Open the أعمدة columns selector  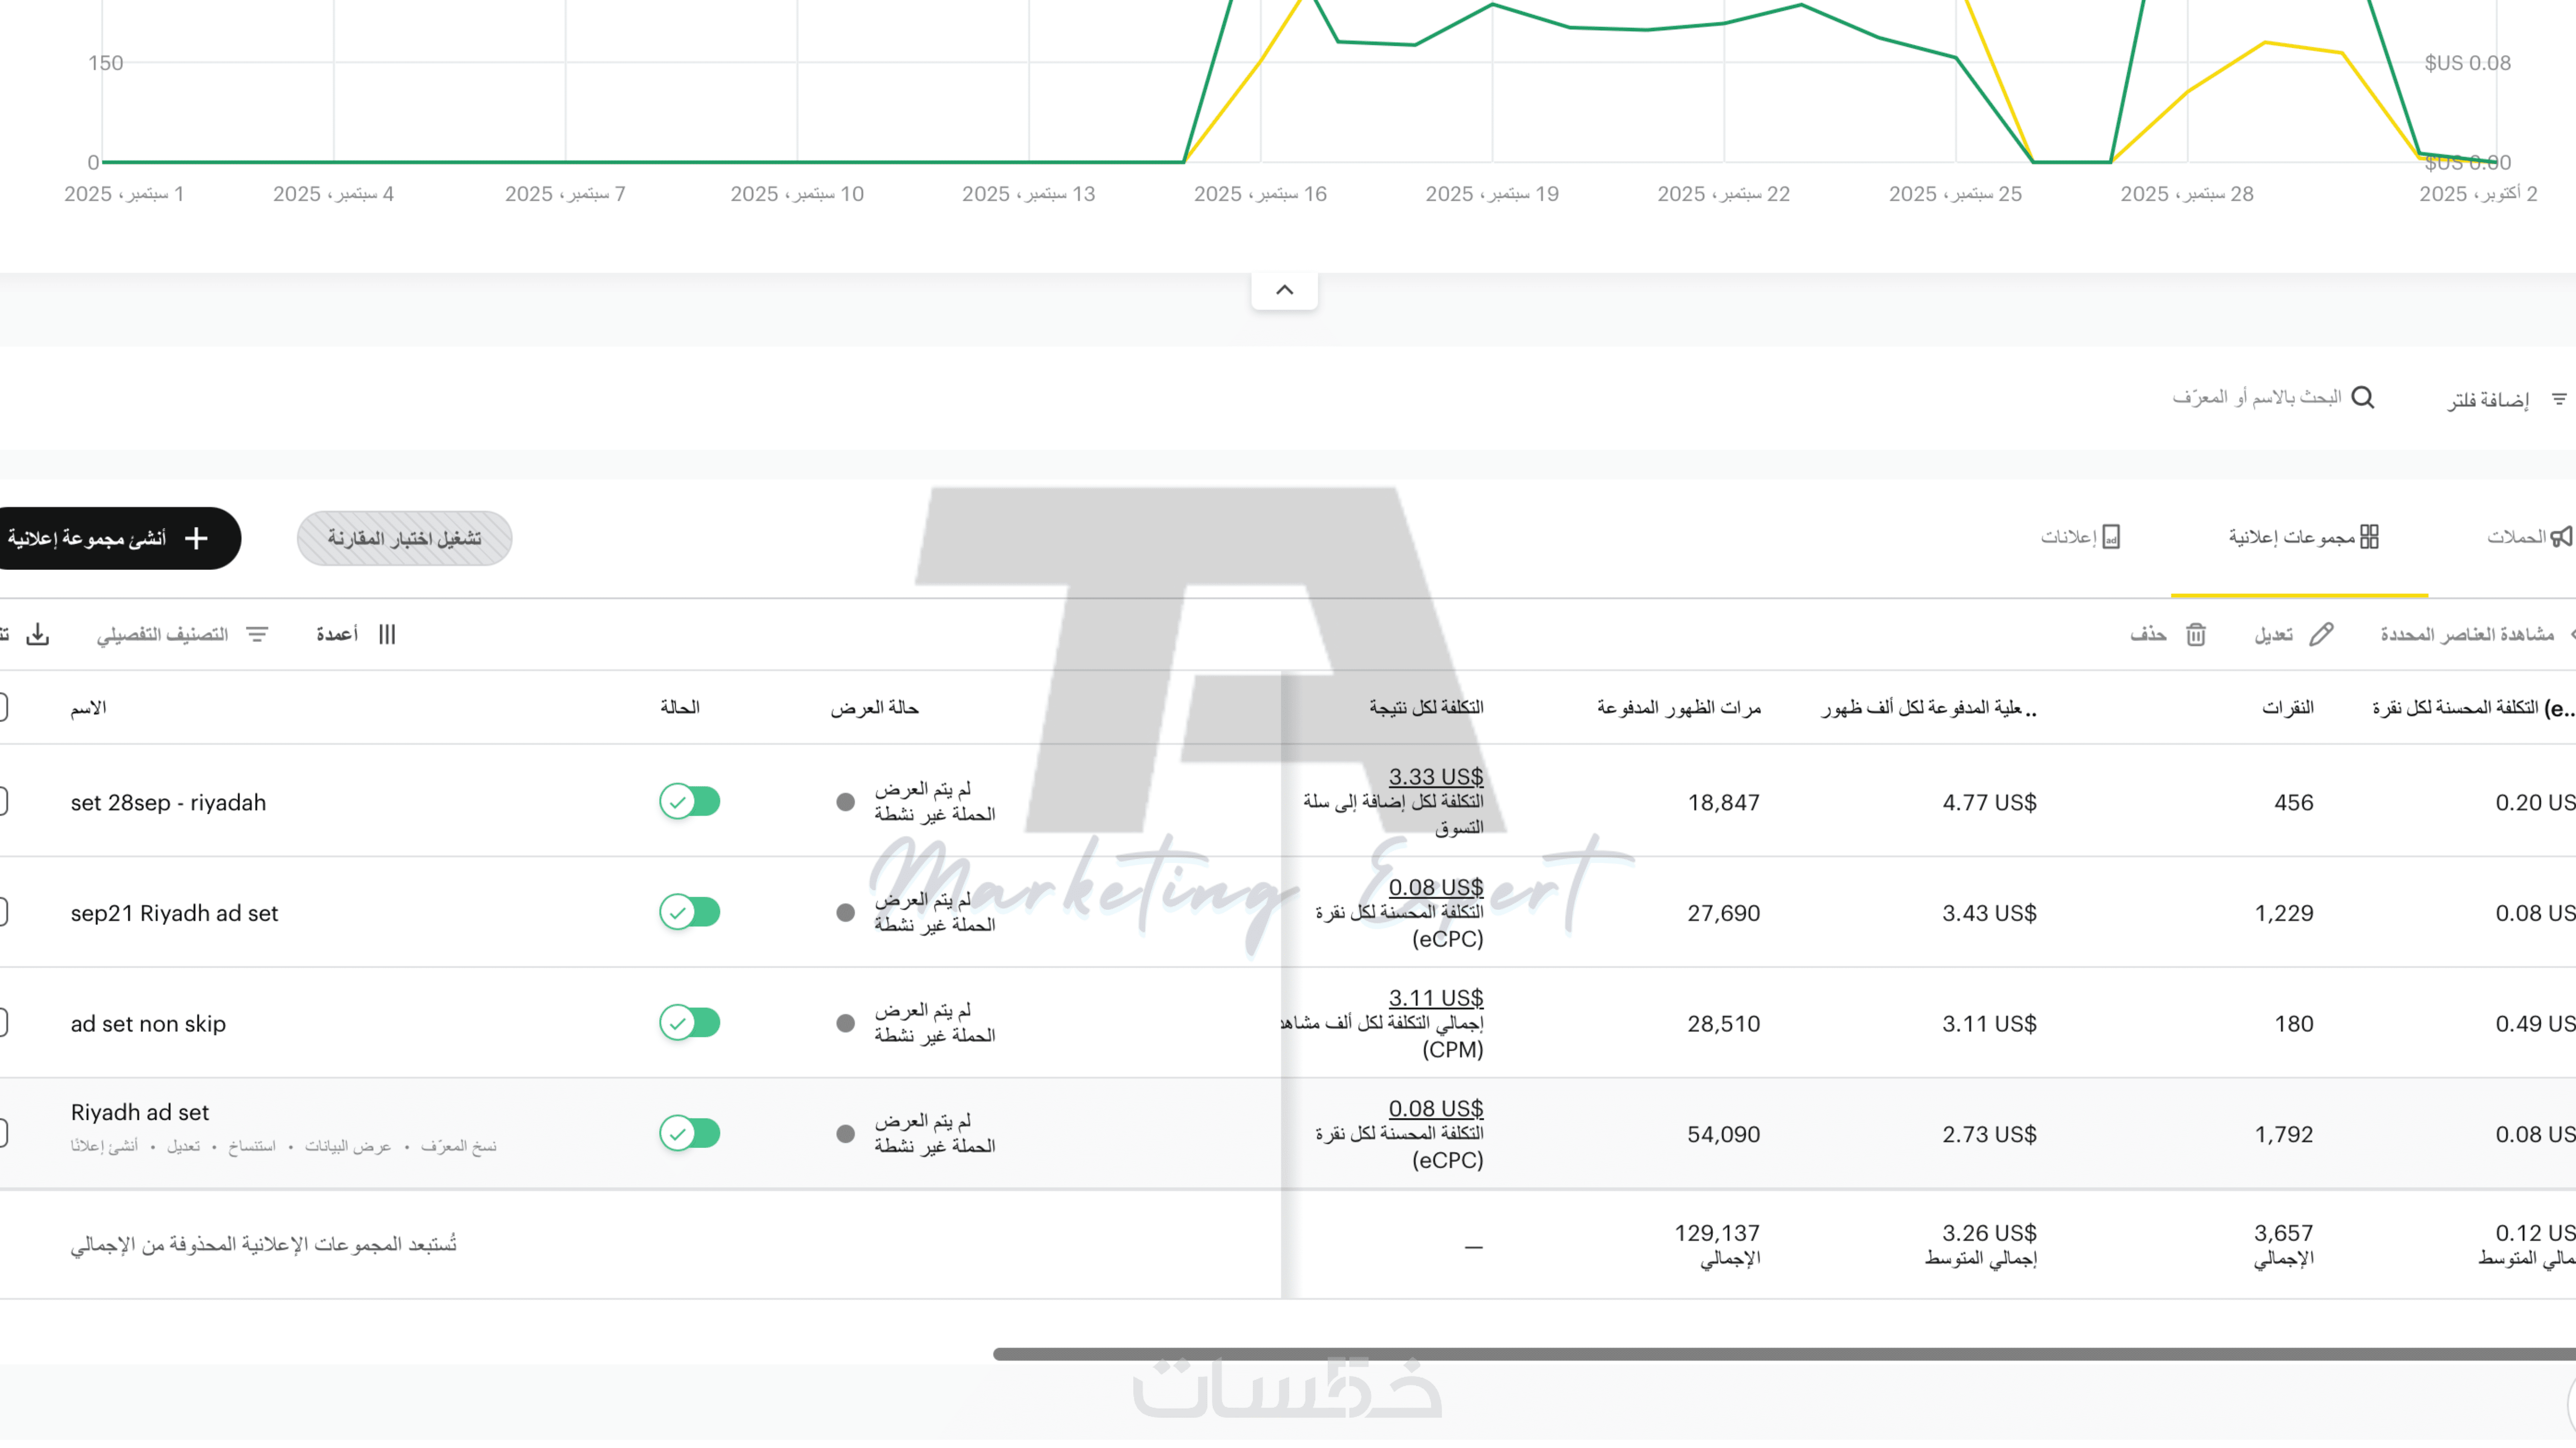(x=356, y=635)
